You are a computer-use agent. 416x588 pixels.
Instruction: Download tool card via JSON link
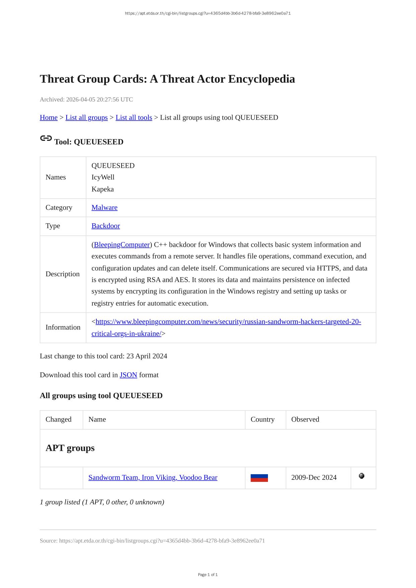128,375
